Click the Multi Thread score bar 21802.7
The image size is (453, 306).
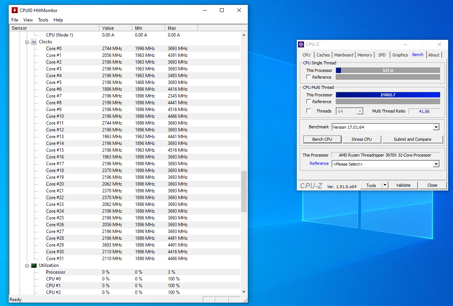[388, 95]
